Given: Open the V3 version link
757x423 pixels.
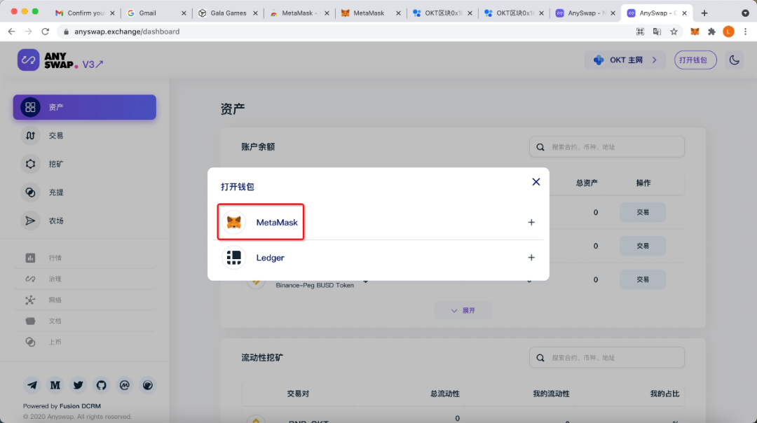Looking at the screenshot, I should [93, 64].
